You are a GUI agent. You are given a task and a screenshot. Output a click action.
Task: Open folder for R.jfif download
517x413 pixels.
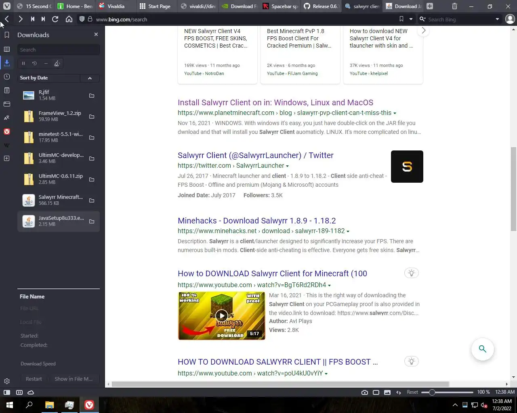[x=92, y=96]
